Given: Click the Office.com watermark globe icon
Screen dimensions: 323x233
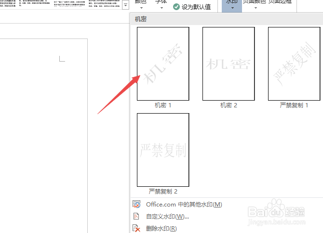Looking at the screenshot, I should [x=136, y=204].
